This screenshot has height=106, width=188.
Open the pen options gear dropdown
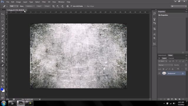68,6
